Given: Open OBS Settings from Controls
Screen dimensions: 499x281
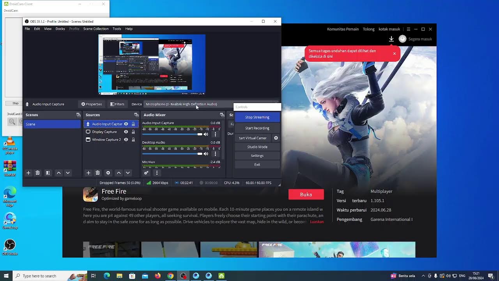Looking at the screenshot, I should (x=257, y=156).
